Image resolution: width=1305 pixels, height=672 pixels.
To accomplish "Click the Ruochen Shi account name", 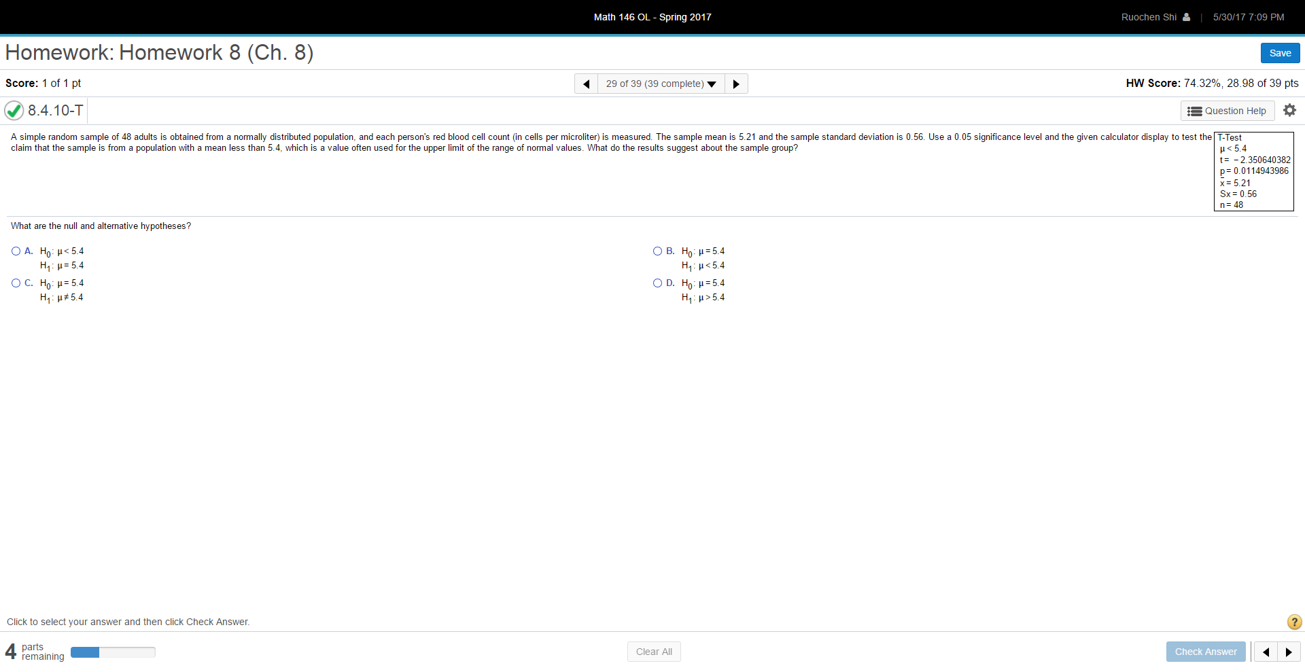I will [1149, 17].
